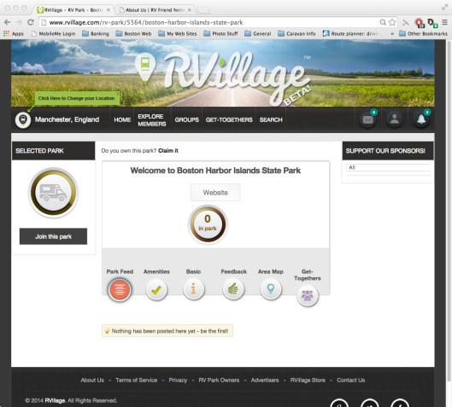Viewport: 452px width, 407px height.
Task: Open the Terms of Service footer link
Action: (137, 381)
